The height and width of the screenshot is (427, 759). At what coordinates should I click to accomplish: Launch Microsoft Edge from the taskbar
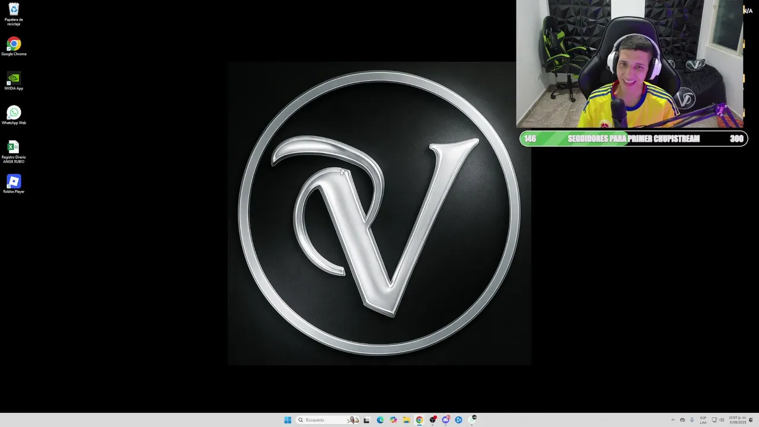click(380, 420)
